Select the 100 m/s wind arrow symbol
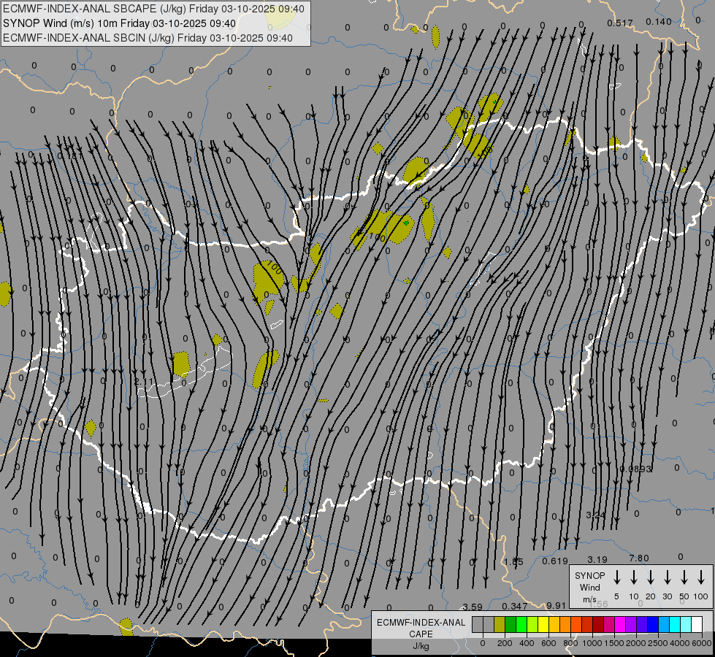715x657 pixels. pos(701,577)
